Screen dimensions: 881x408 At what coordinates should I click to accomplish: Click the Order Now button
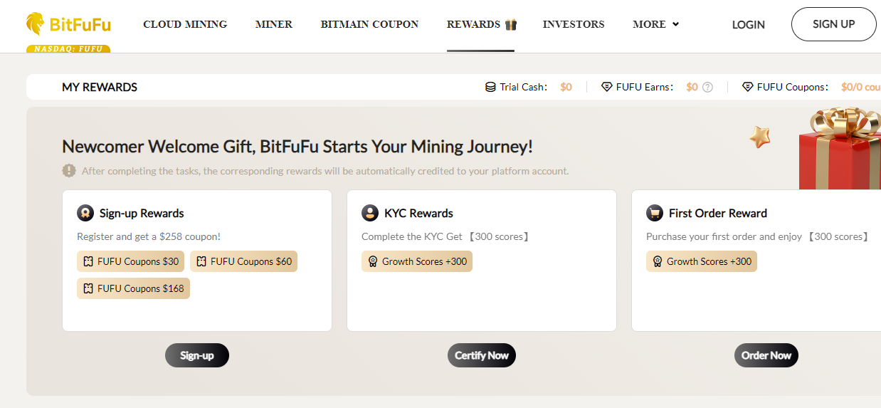pyautogui.click(x=766, y=355)
